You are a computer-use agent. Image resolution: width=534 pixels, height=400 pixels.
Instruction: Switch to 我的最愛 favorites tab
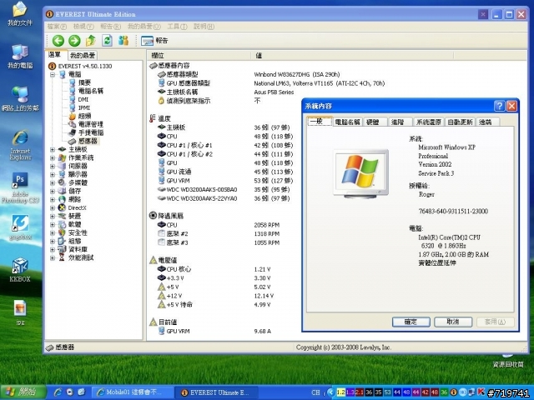pos(83,56)
